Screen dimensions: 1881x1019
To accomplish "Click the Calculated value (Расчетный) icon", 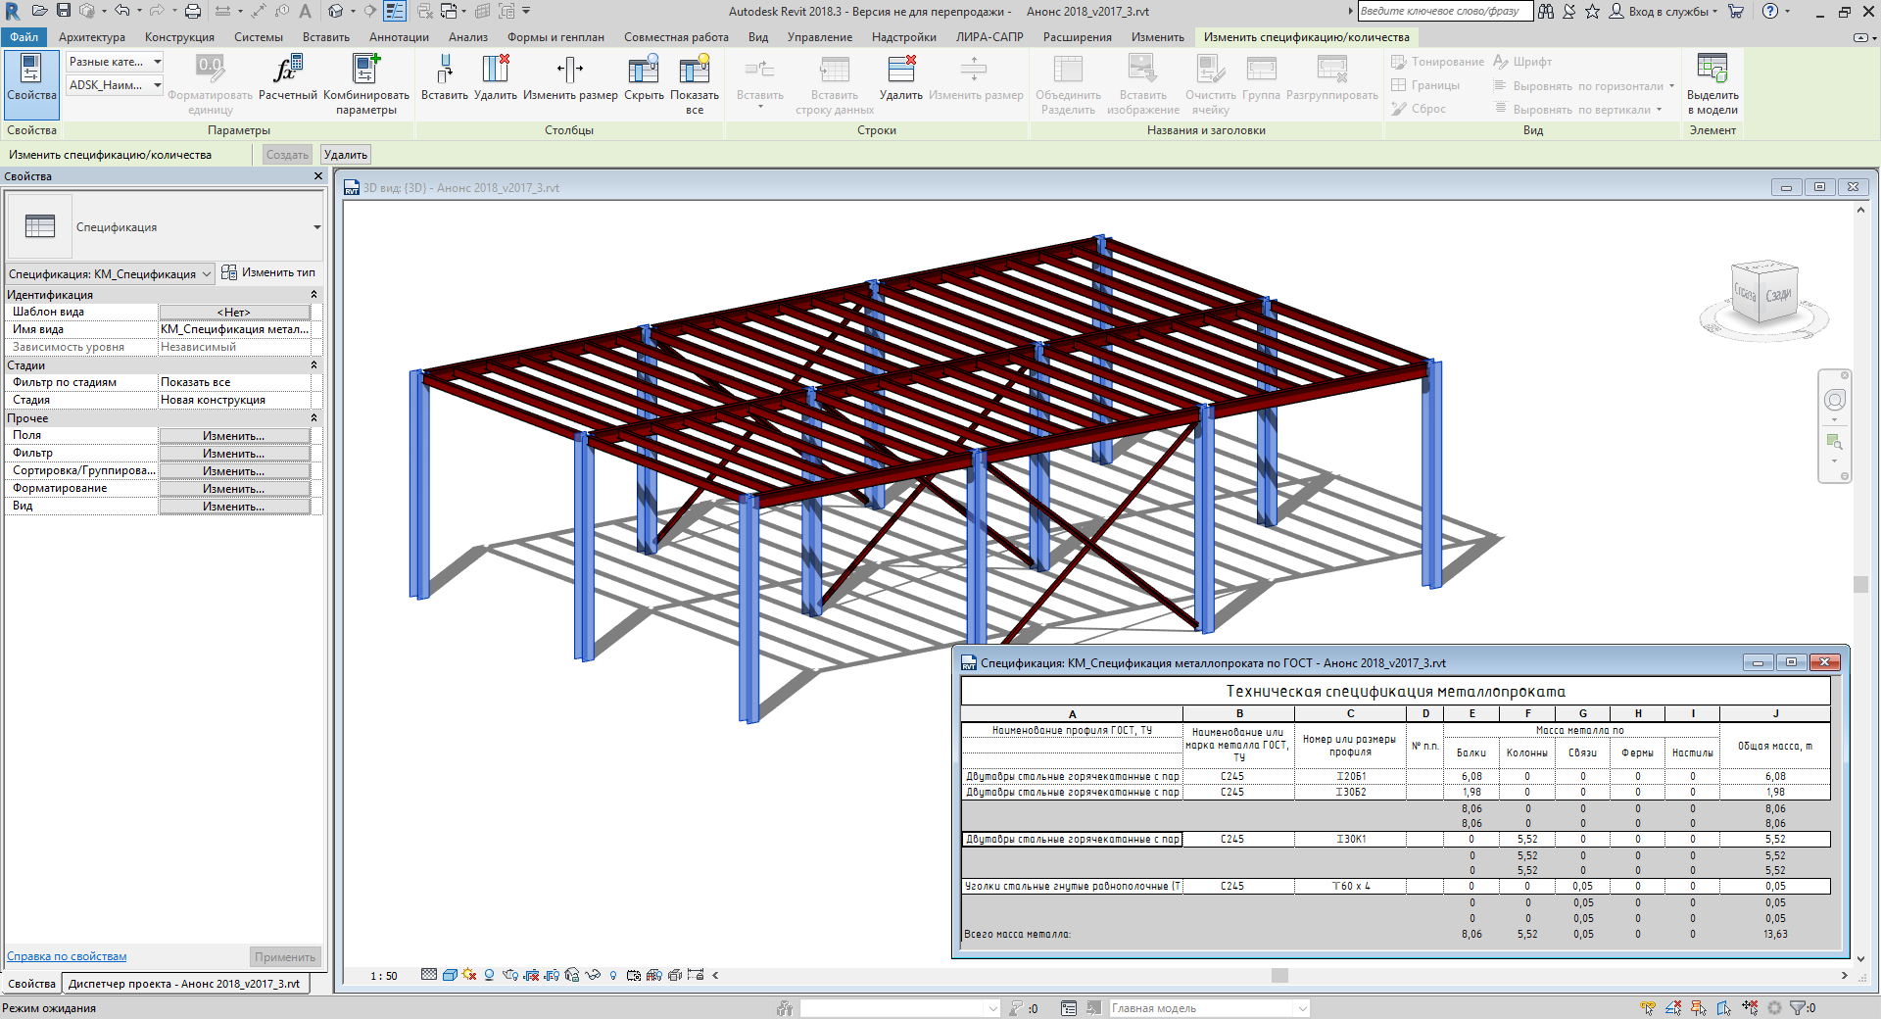I will (287, 71).
